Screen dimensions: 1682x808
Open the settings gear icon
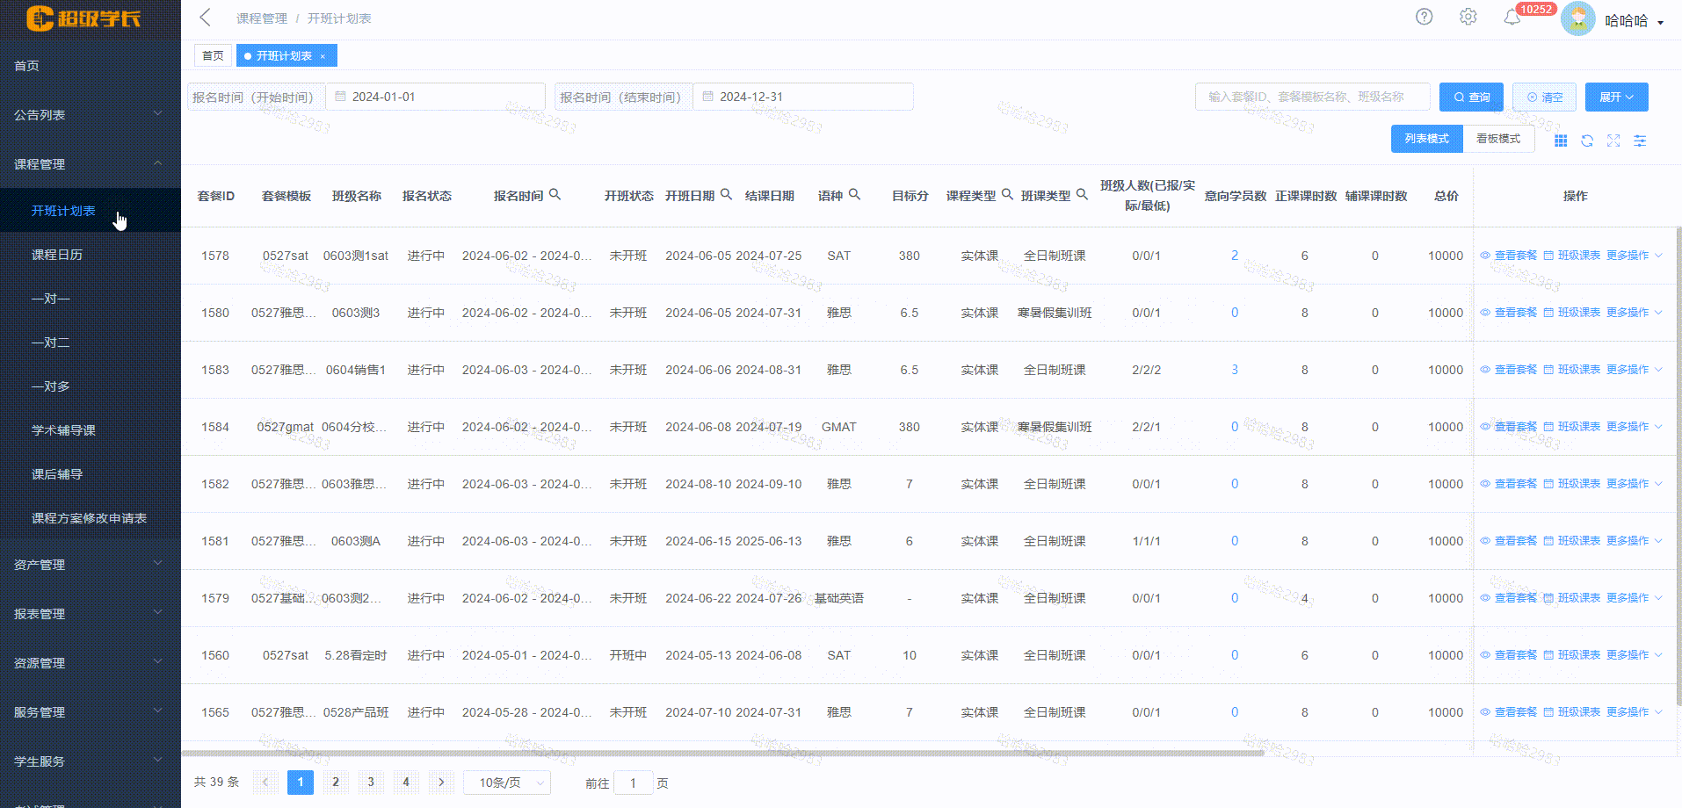point(1468,16)
